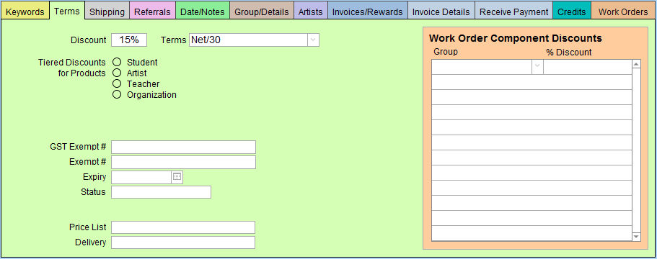Screen dimensions: 657x259
Task: Select the Student tiered discount
Action: [118, 63]
